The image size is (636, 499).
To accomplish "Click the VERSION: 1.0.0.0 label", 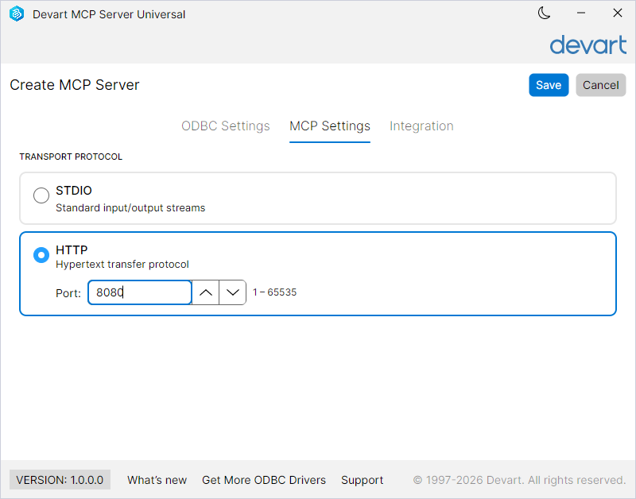I will tap(60, 480).
